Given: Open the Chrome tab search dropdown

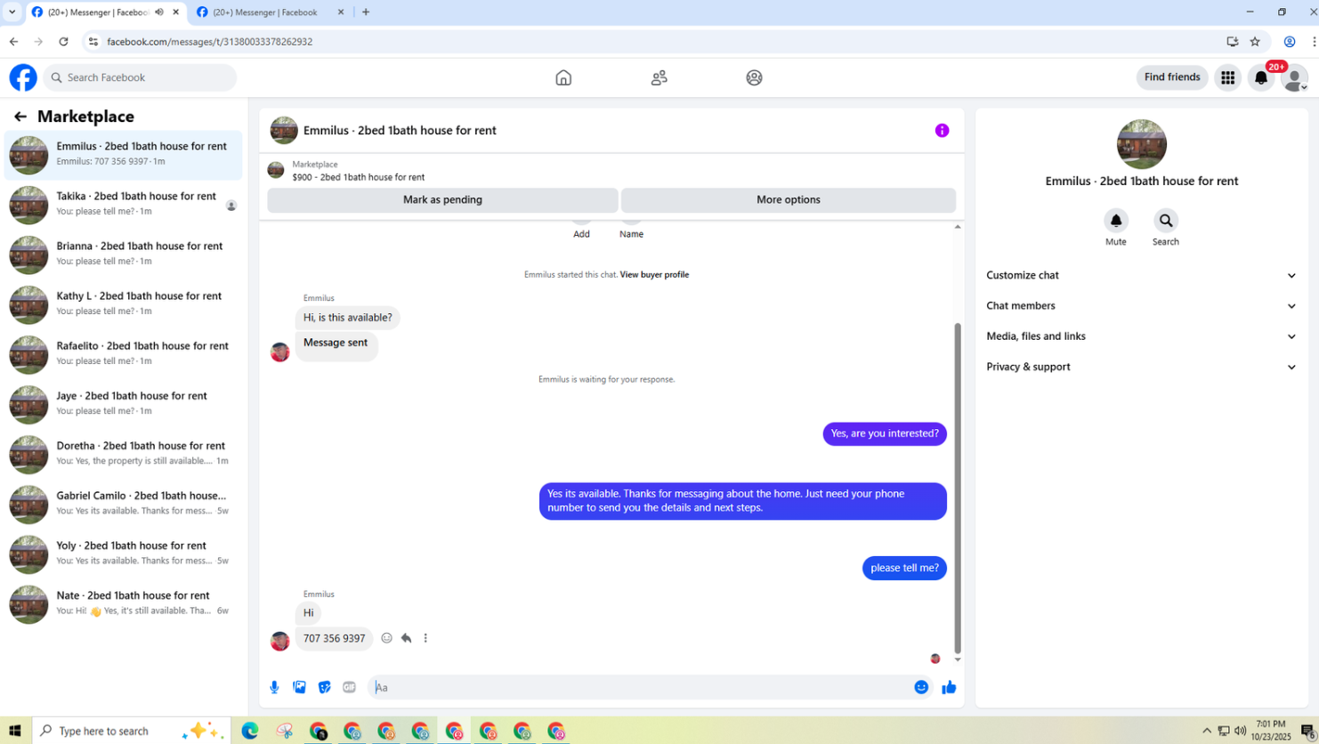Looking at the screenshot, I should click(x=12, y=12).
